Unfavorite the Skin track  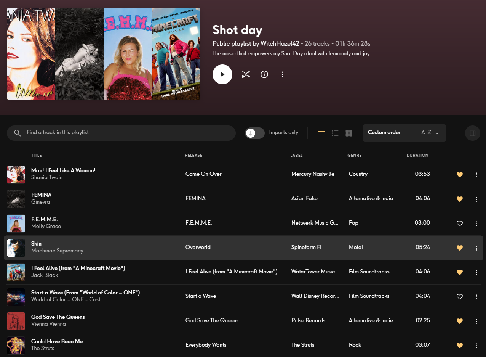tap(460, 248)
